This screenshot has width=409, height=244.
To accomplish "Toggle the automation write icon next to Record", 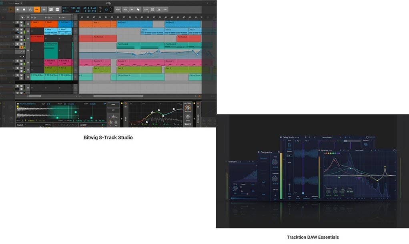I will 30,9.
